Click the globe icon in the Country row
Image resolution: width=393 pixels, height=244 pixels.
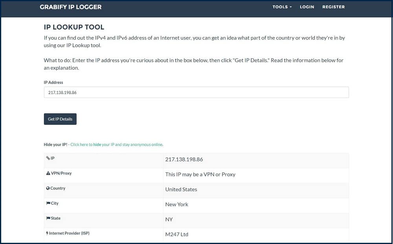pyautogui.click(x=48, y=188)
